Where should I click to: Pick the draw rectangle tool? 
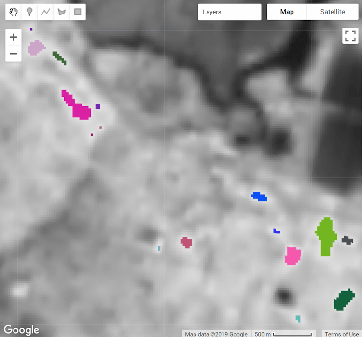pyautogui.click(x=77, y=12)
